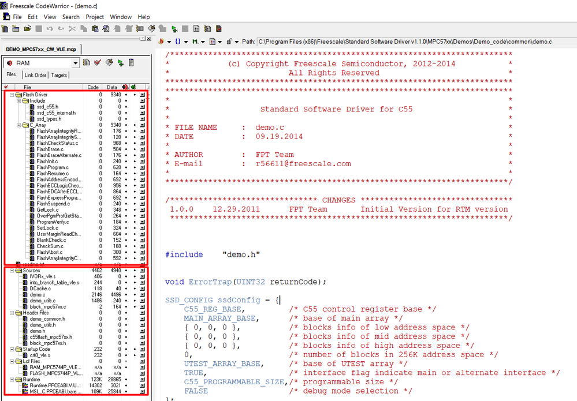The width and height of the screenshot is (577, 401).
Task: Open the File menu
Action: 17,17
